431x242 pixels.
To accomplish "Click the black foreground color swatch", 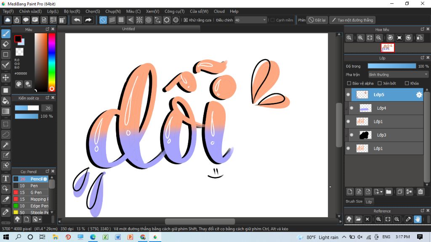I will (x=18, y=39).
